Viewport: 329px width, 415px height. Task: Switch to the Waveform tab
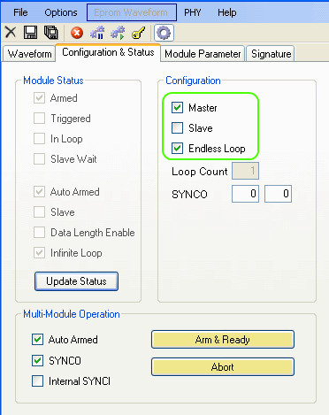click(29, 54)
